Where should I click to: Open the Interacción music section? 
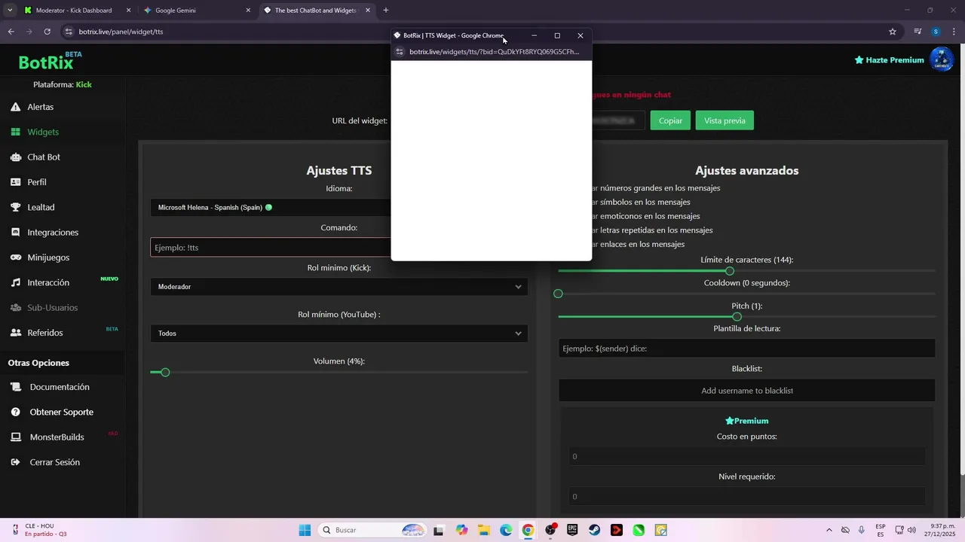coord(48,282)
